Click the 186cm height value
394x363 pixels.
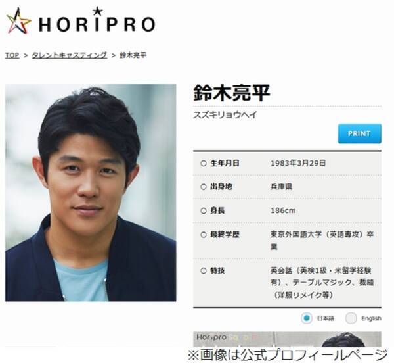coord(283,210)
